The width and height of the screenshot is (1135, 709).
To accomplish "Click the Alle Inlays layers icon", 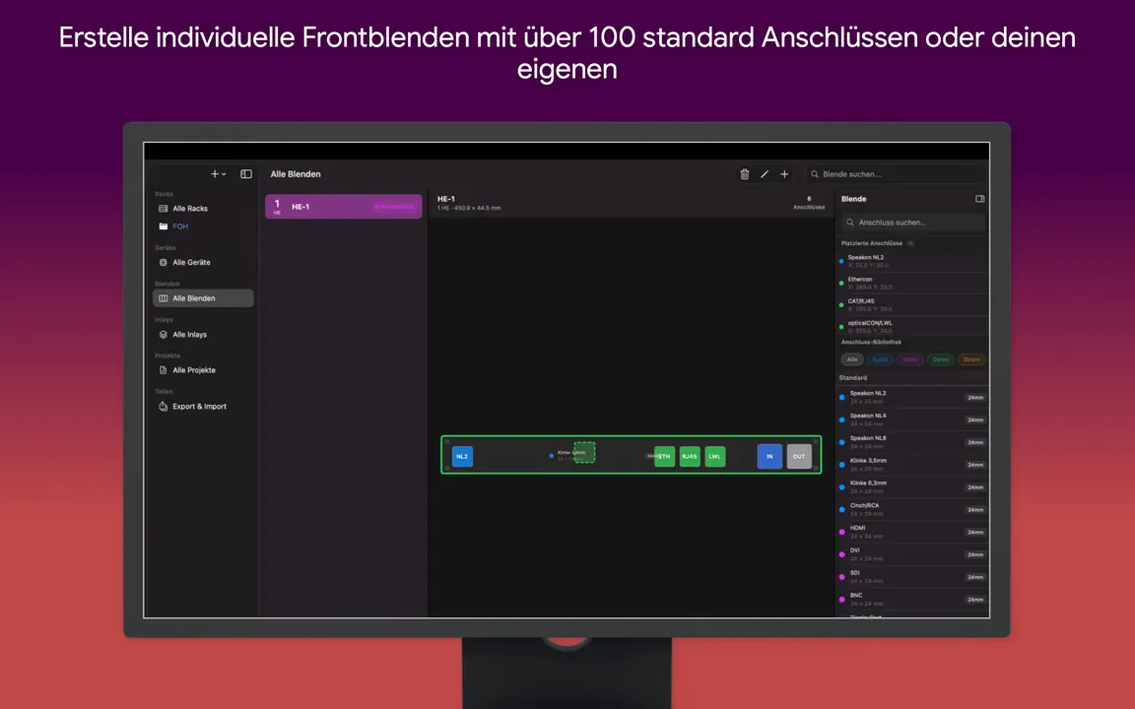I will click(x=163, y=334).
